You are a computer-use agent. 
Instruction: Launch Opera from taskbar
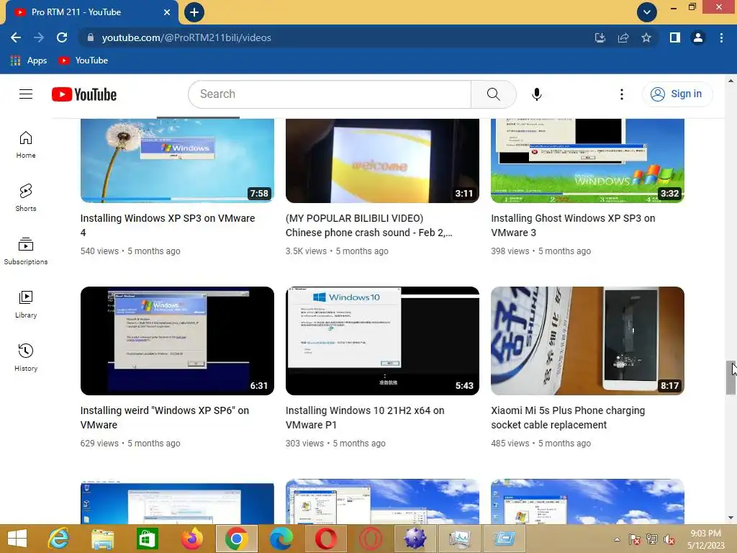tap(326, 539)
